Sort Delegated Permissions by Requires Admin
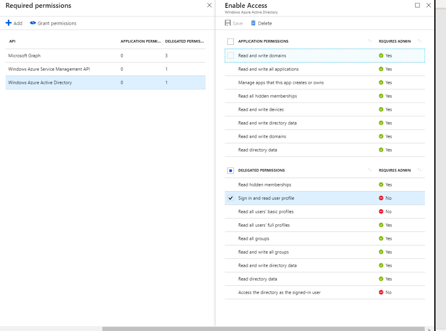 [419, 170]
